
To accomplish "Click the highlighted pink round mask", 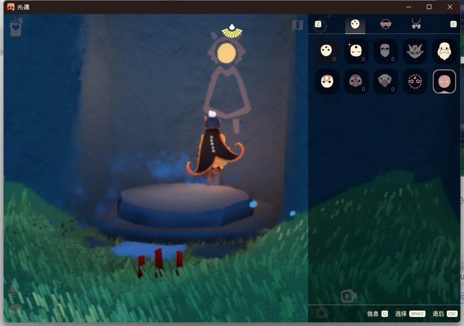I will [444, 81].
